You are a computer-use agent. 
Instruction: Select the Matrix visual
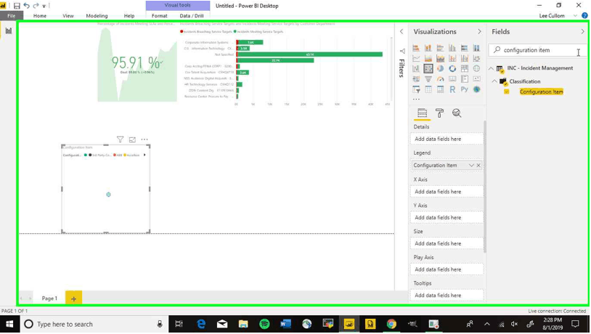coord(440,89)
